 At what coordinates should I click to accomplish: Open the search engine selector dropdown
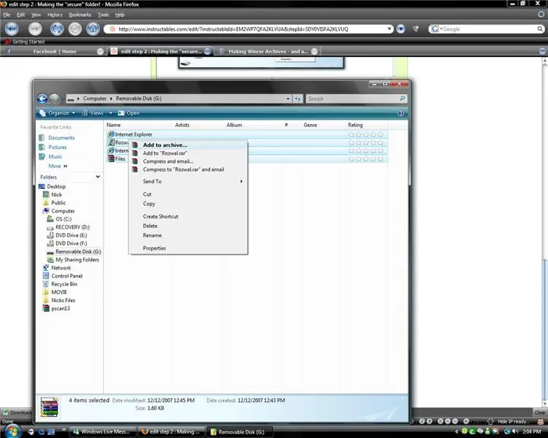click(436, 29)
